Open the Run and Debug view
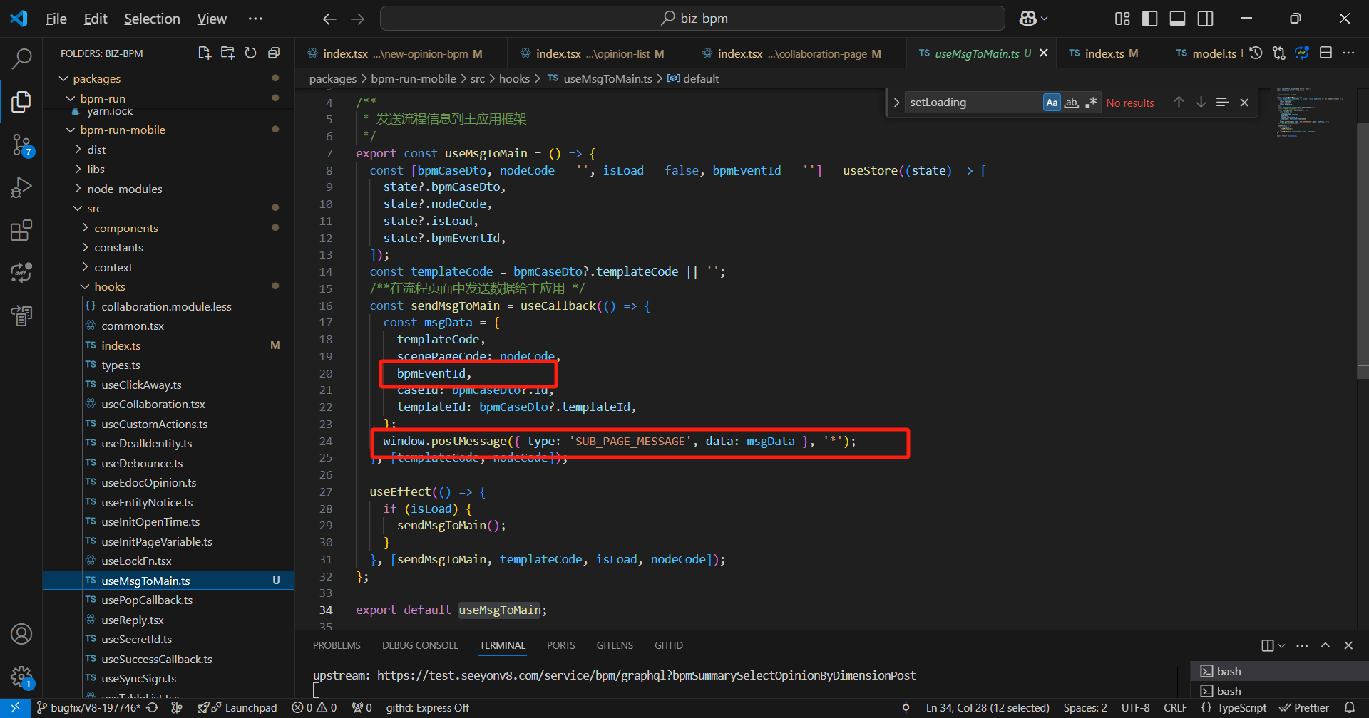 21,187
